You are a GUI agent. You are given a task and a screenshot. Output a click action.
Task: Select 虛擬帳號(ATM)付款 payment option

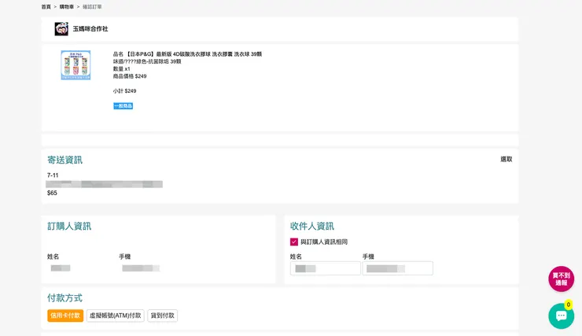pyautogui.click(x=115, y=316)
